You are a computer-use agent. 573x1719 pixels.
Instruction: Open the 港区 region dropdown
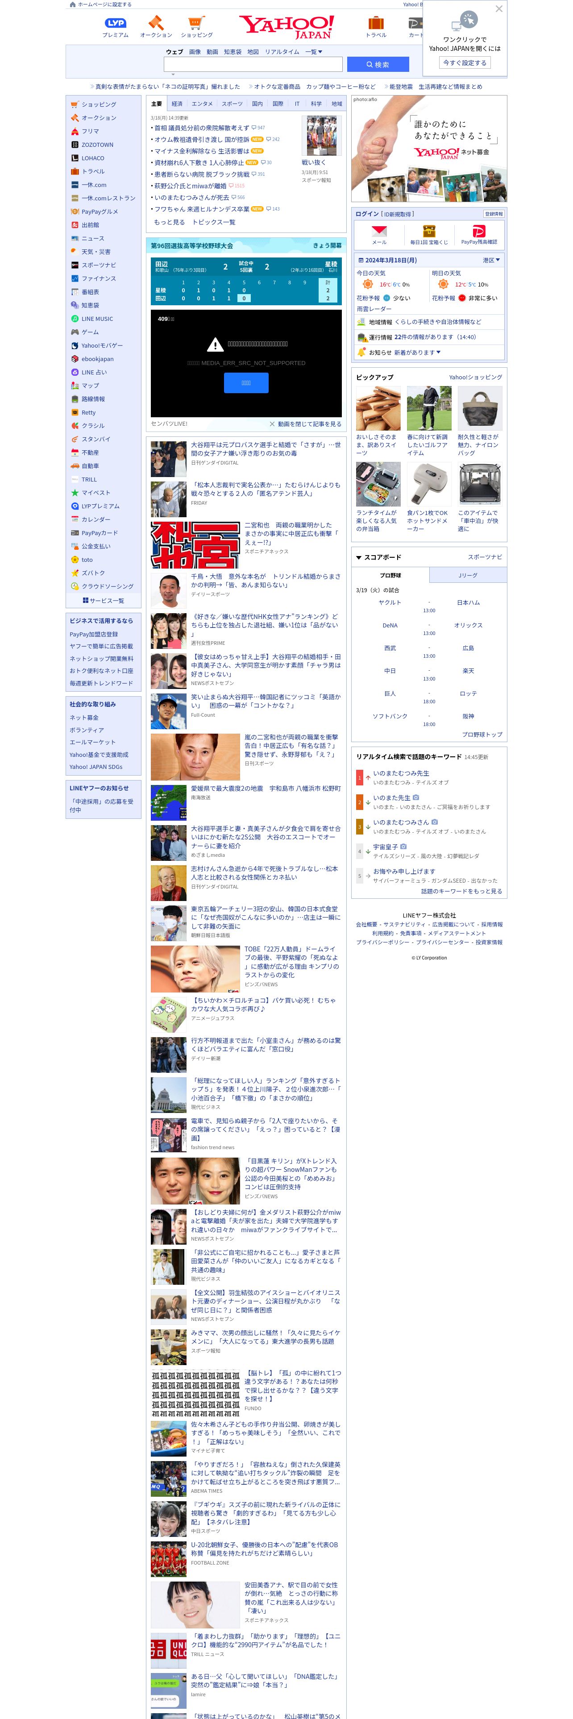click(x=491, y=260)
